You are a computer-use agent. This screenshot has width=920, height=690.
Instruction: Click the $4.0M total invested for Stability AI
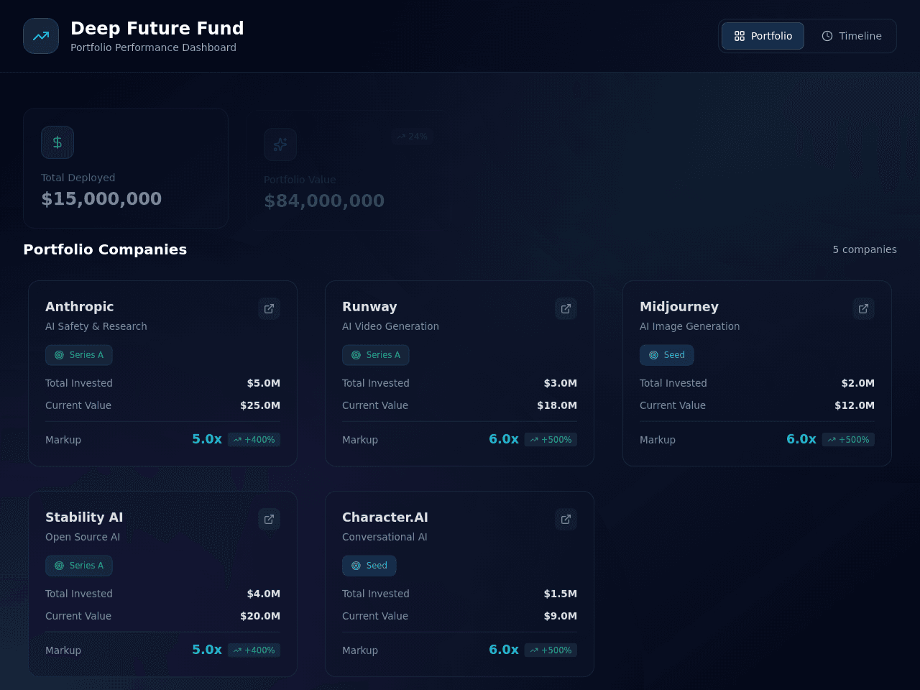[x=264, y=594]
